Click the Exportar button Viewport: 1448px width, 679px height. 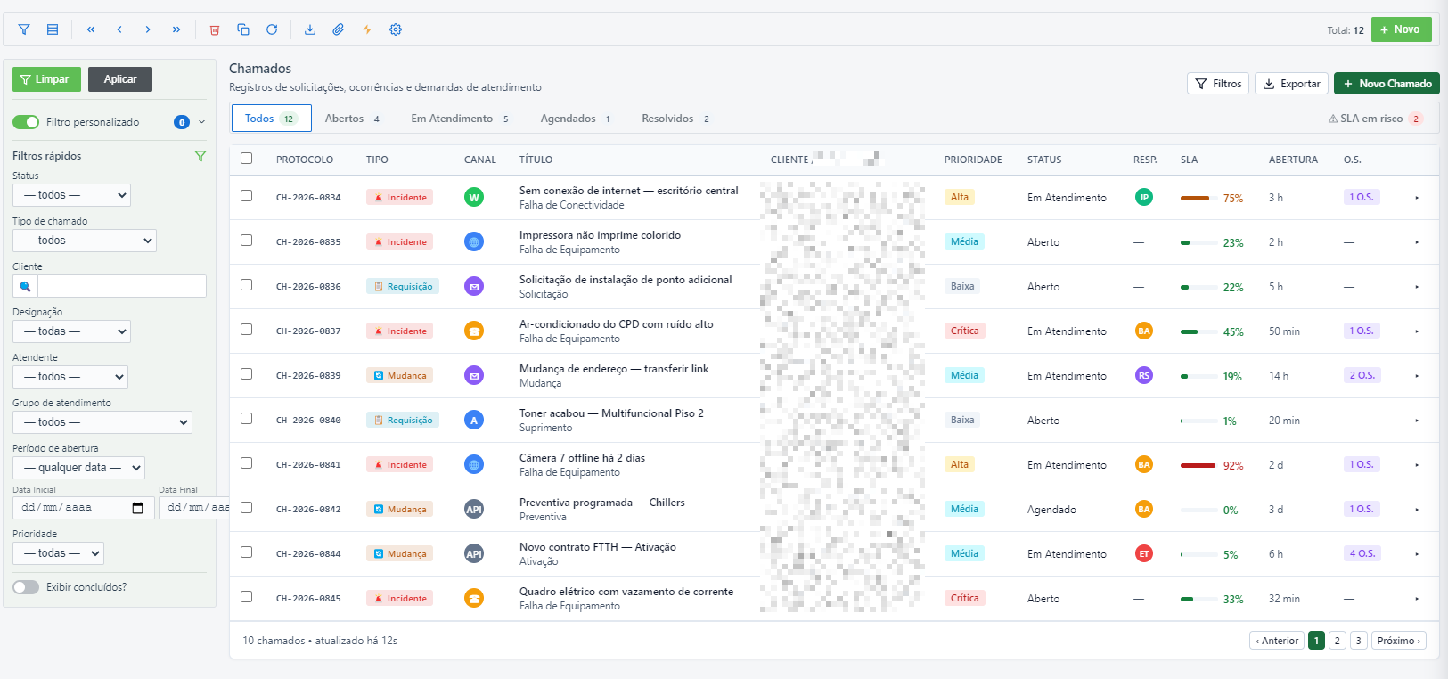1291,84
